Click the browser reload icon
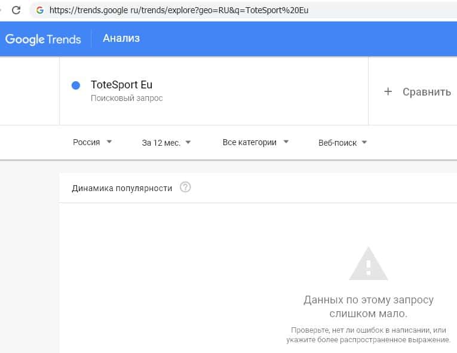Viewport: 457px width, 353px height. (16, 10)
